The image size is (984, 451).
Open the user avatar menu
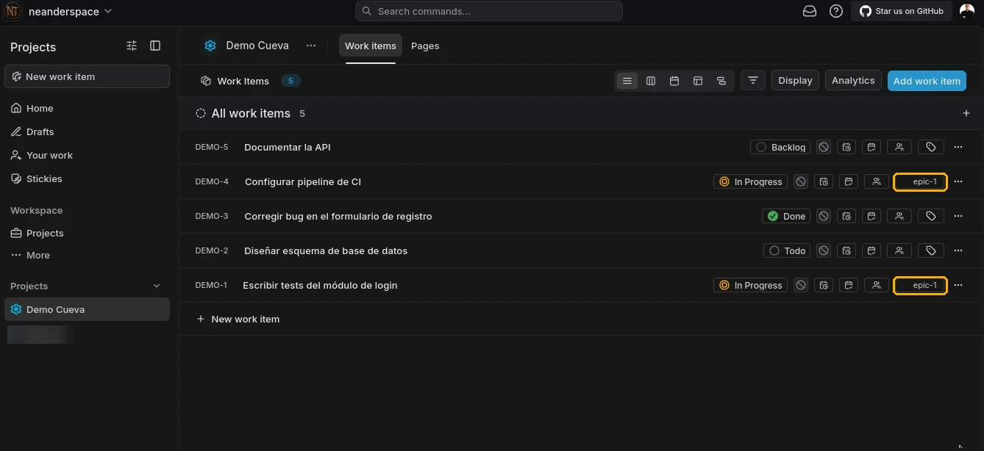967,11
